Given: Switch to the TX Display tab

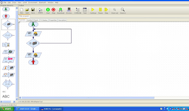Looking at the screenshot, I should (x=44, y=20).
